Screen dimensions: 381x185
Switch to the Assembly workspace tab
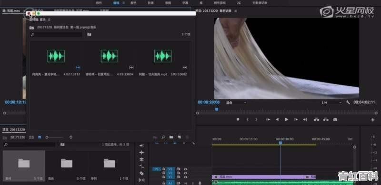(x=99, y=3)
